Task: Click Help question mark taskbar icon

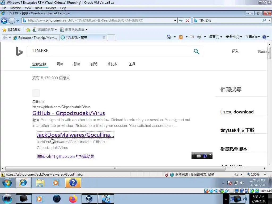Action: pos(73,183)
